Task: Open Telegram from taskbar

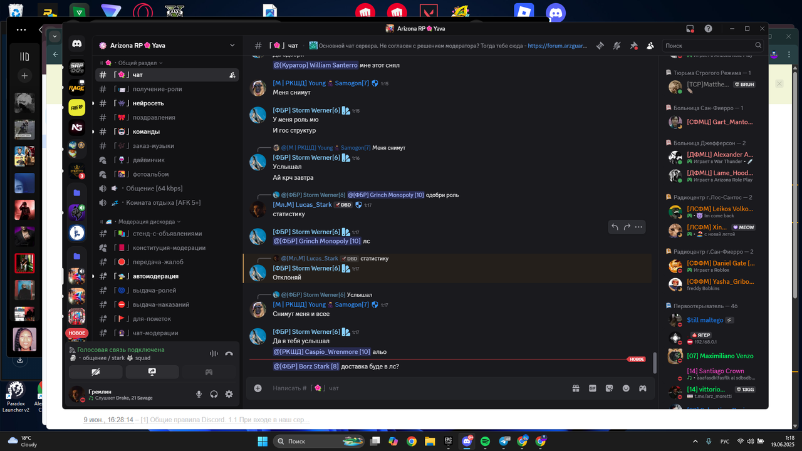Action: (504, 442)
